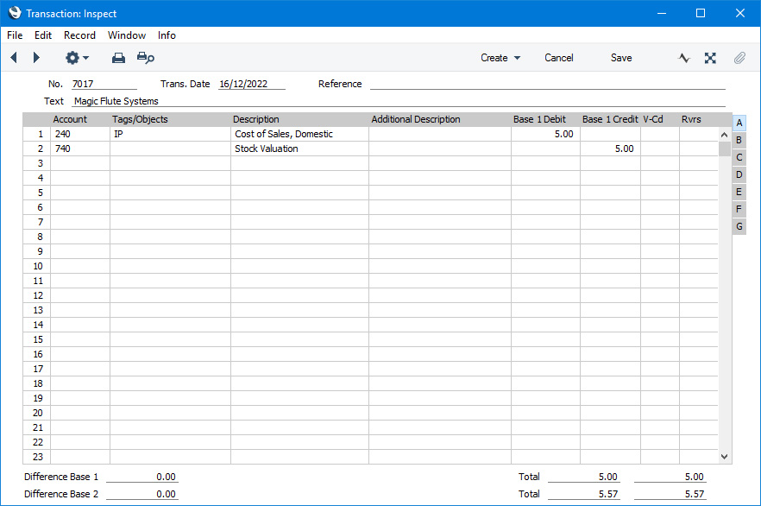Click the record history waveform icon
Viewport: 761px width, 506px height.
pos(684,58)
